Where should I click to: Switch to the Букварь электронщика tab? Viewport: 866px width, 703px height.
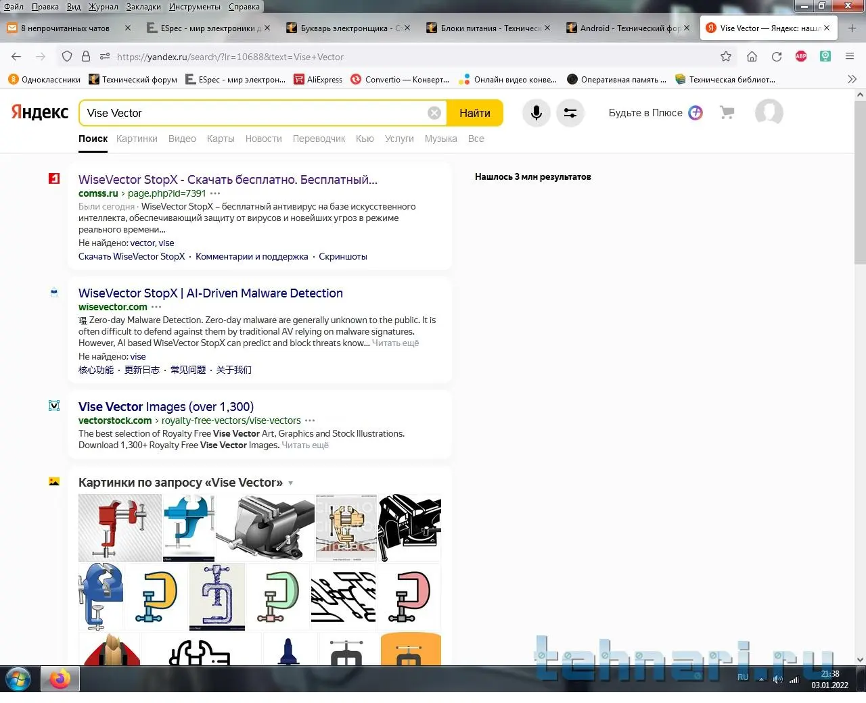[x=348, y=28]
